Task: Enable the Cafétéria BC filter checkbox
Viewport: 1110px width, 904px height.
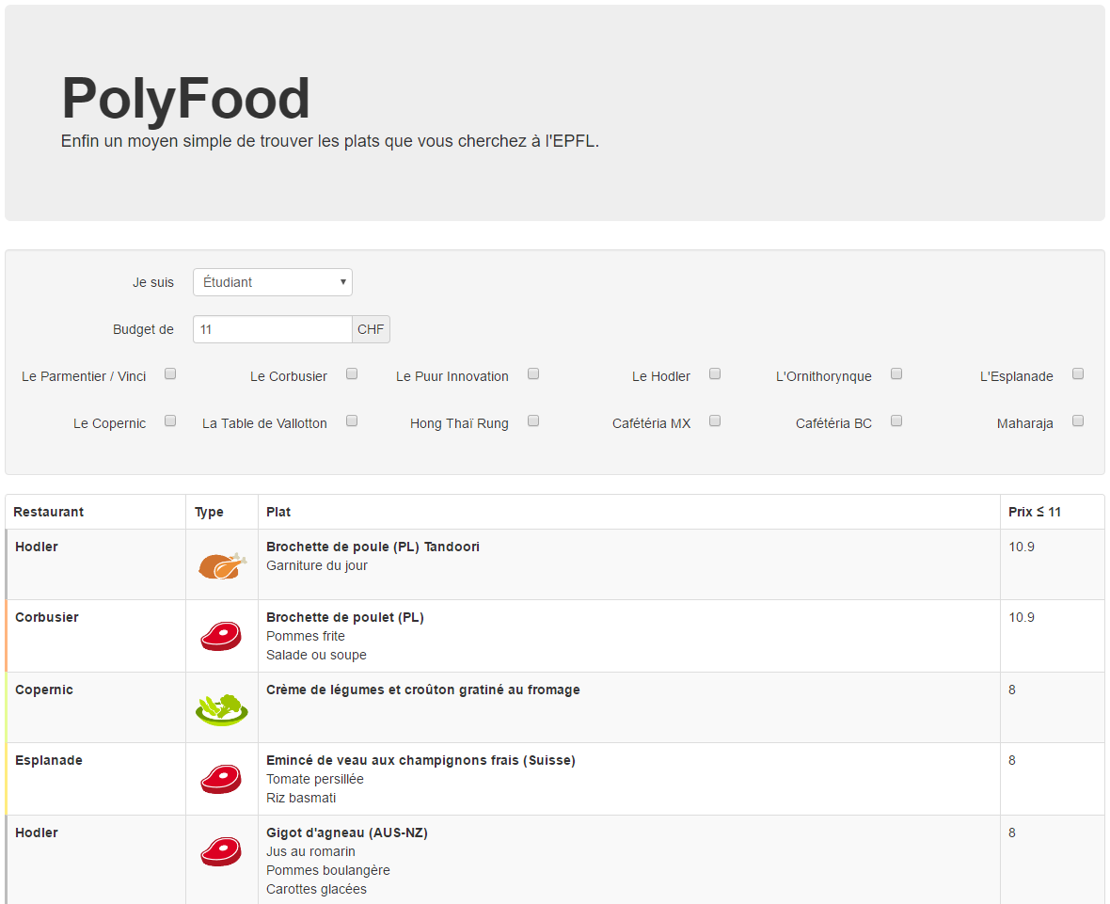Action: (896, 420)
